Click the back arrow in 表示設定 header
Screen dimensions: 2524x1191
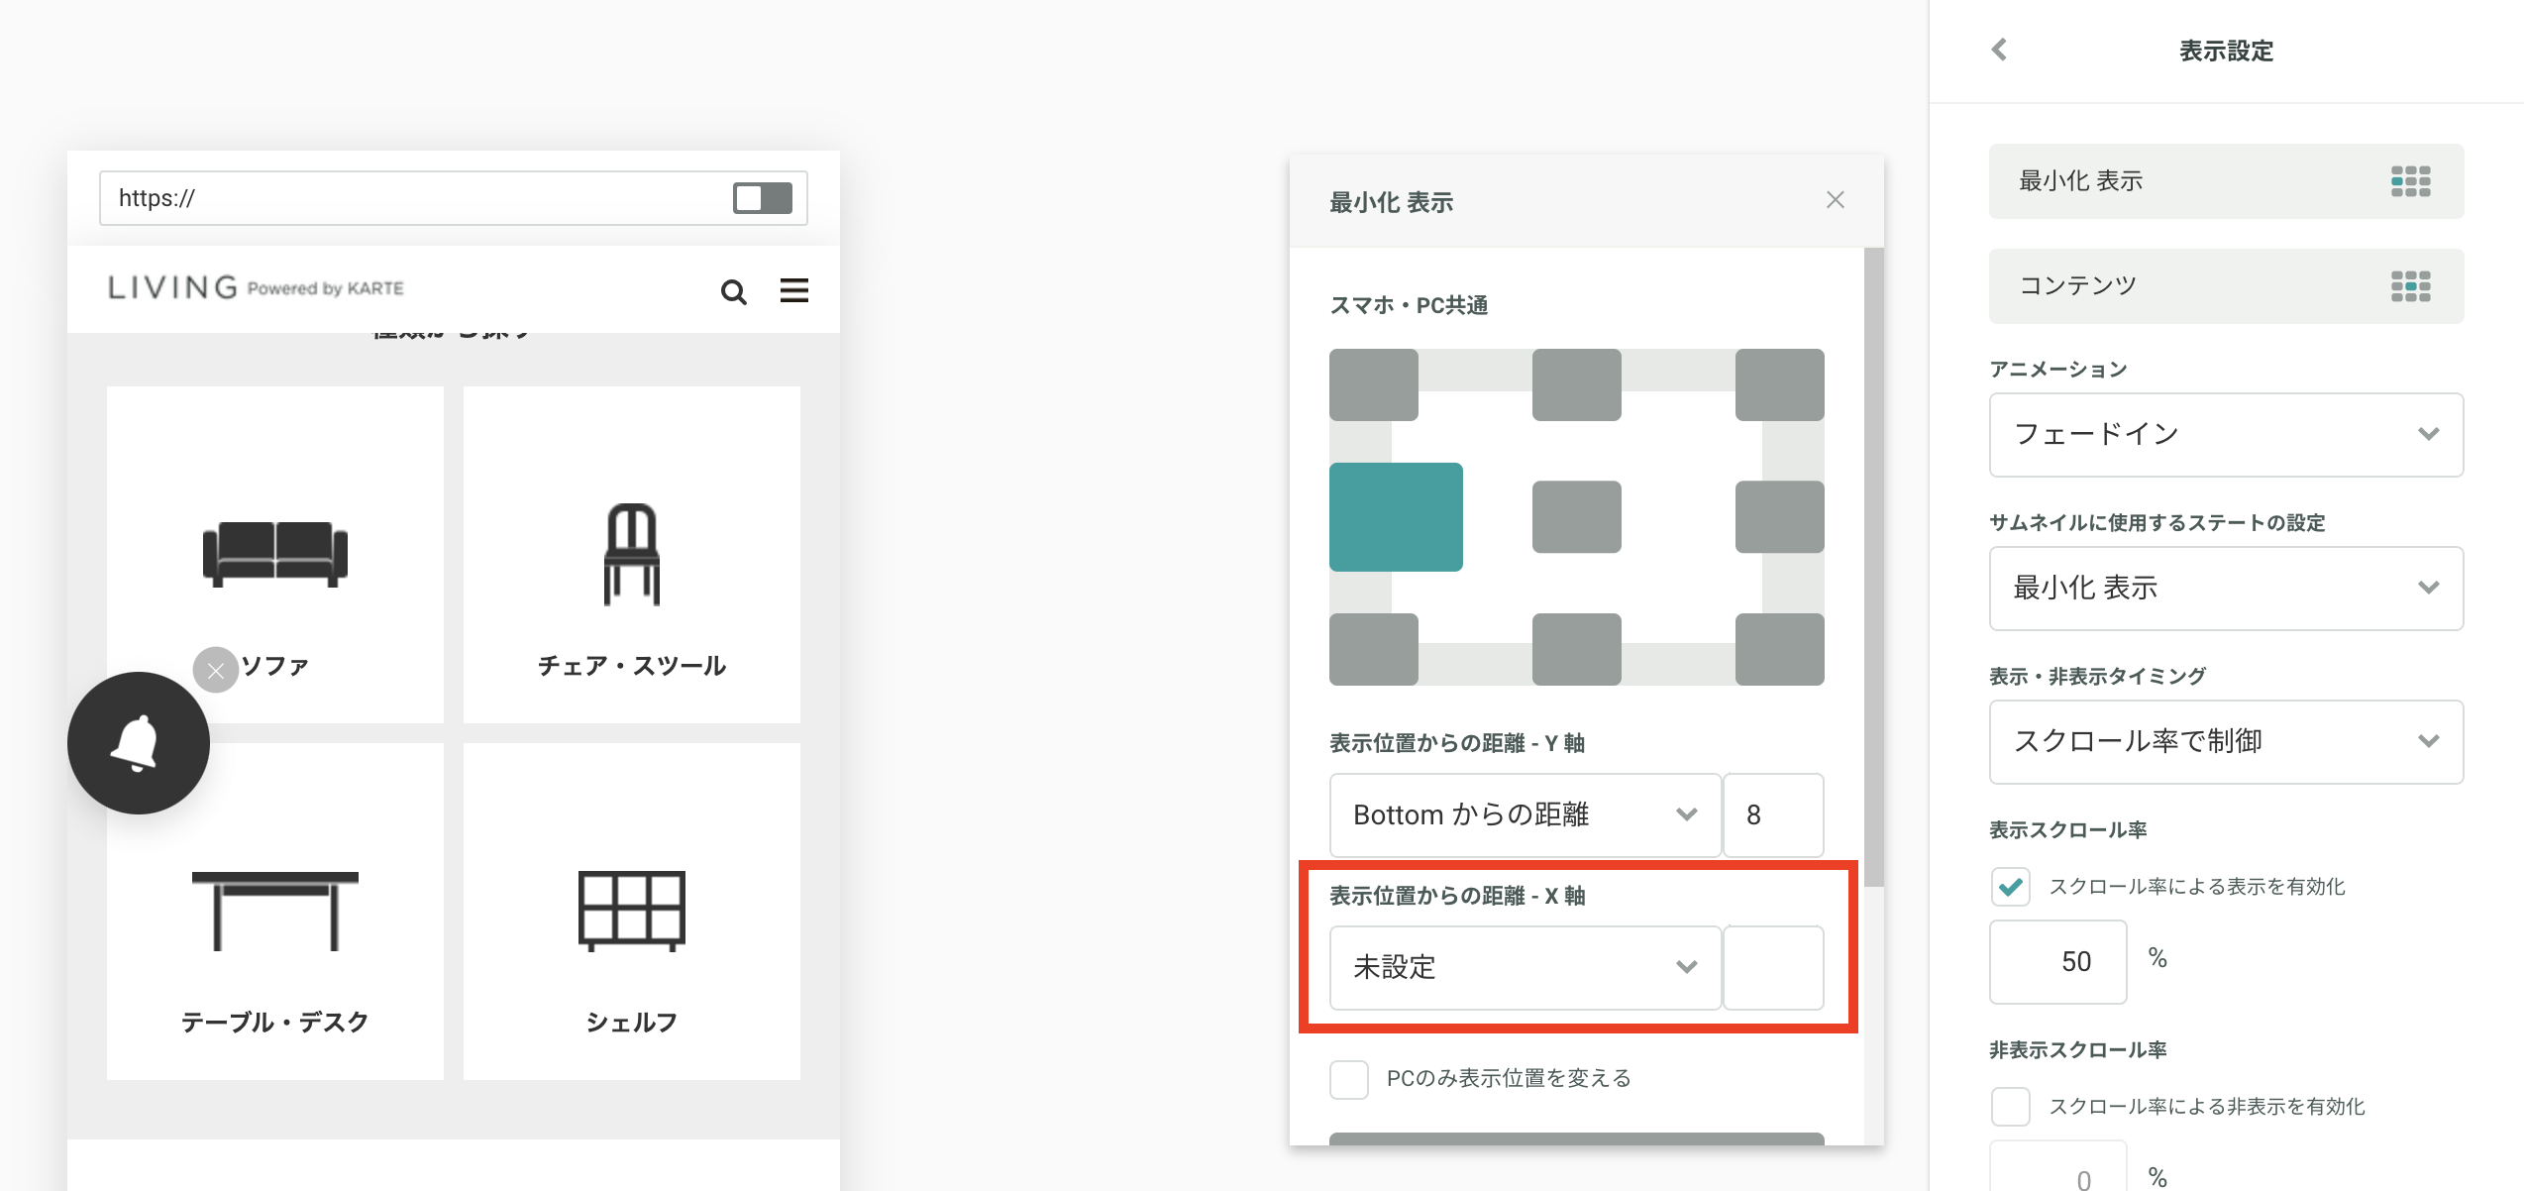tap(1999, 50)
